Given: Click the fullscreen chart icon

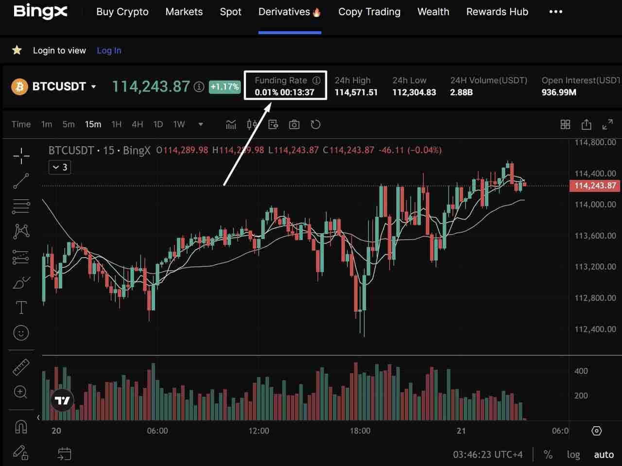Looking at the screenshot, I should (x=607, y=124).
